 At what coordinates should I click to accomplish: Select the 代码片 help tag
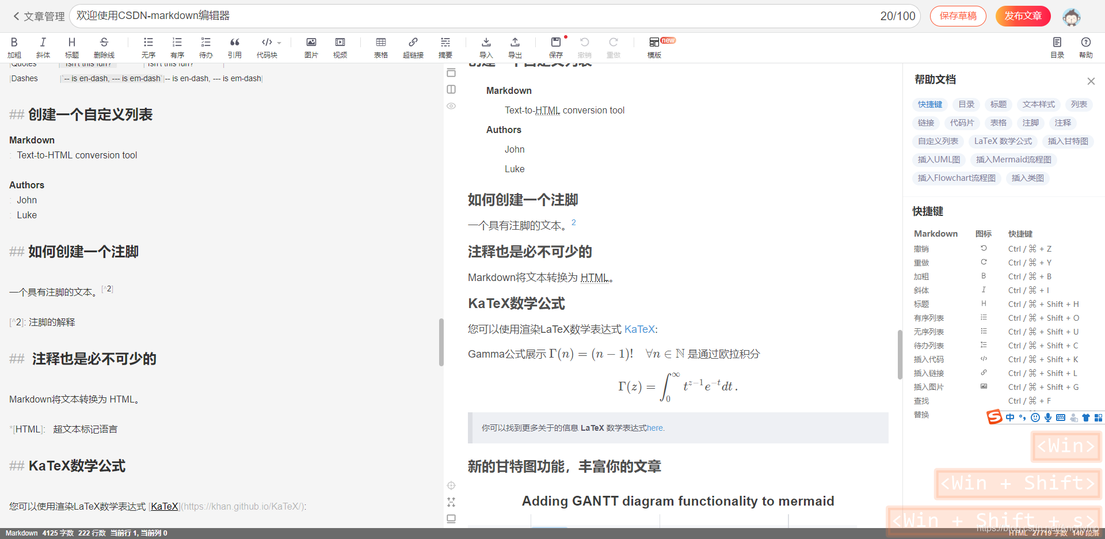coord(962,123)
